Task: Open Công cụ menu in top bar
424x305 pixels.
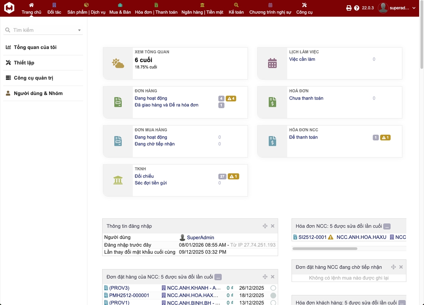Action: (304, 8)
